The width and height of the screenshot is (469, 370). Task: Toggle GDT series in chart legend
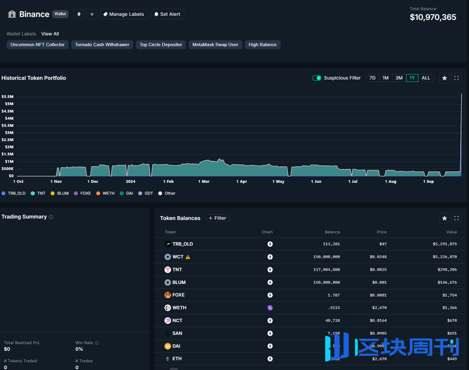[146, 193]
